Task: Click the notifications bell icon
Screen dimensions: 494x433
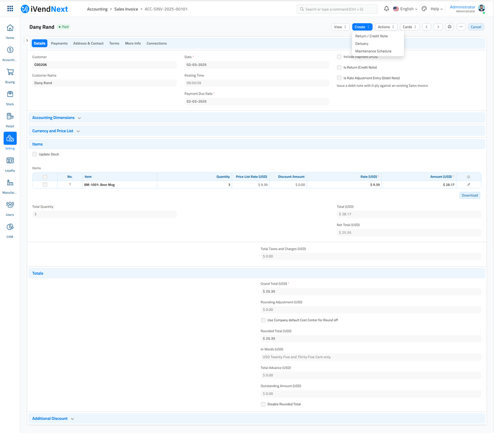Action: pyautogui.click(x=386, y=9)
